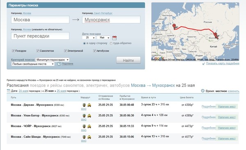Open the month dropdown showing Май
The image size is (246, 150).
pyautogui.click(x=103, y=38)
